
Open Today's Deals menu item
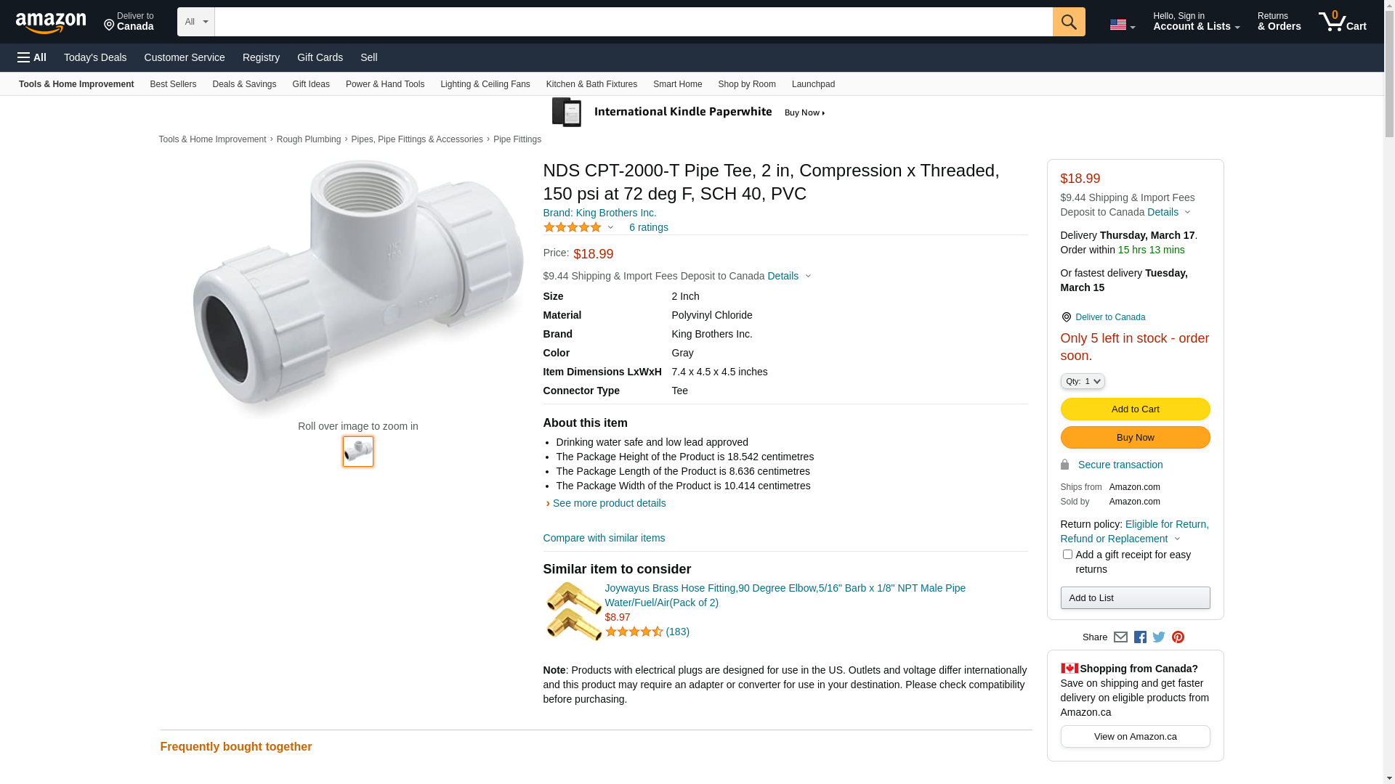point(95,57)
